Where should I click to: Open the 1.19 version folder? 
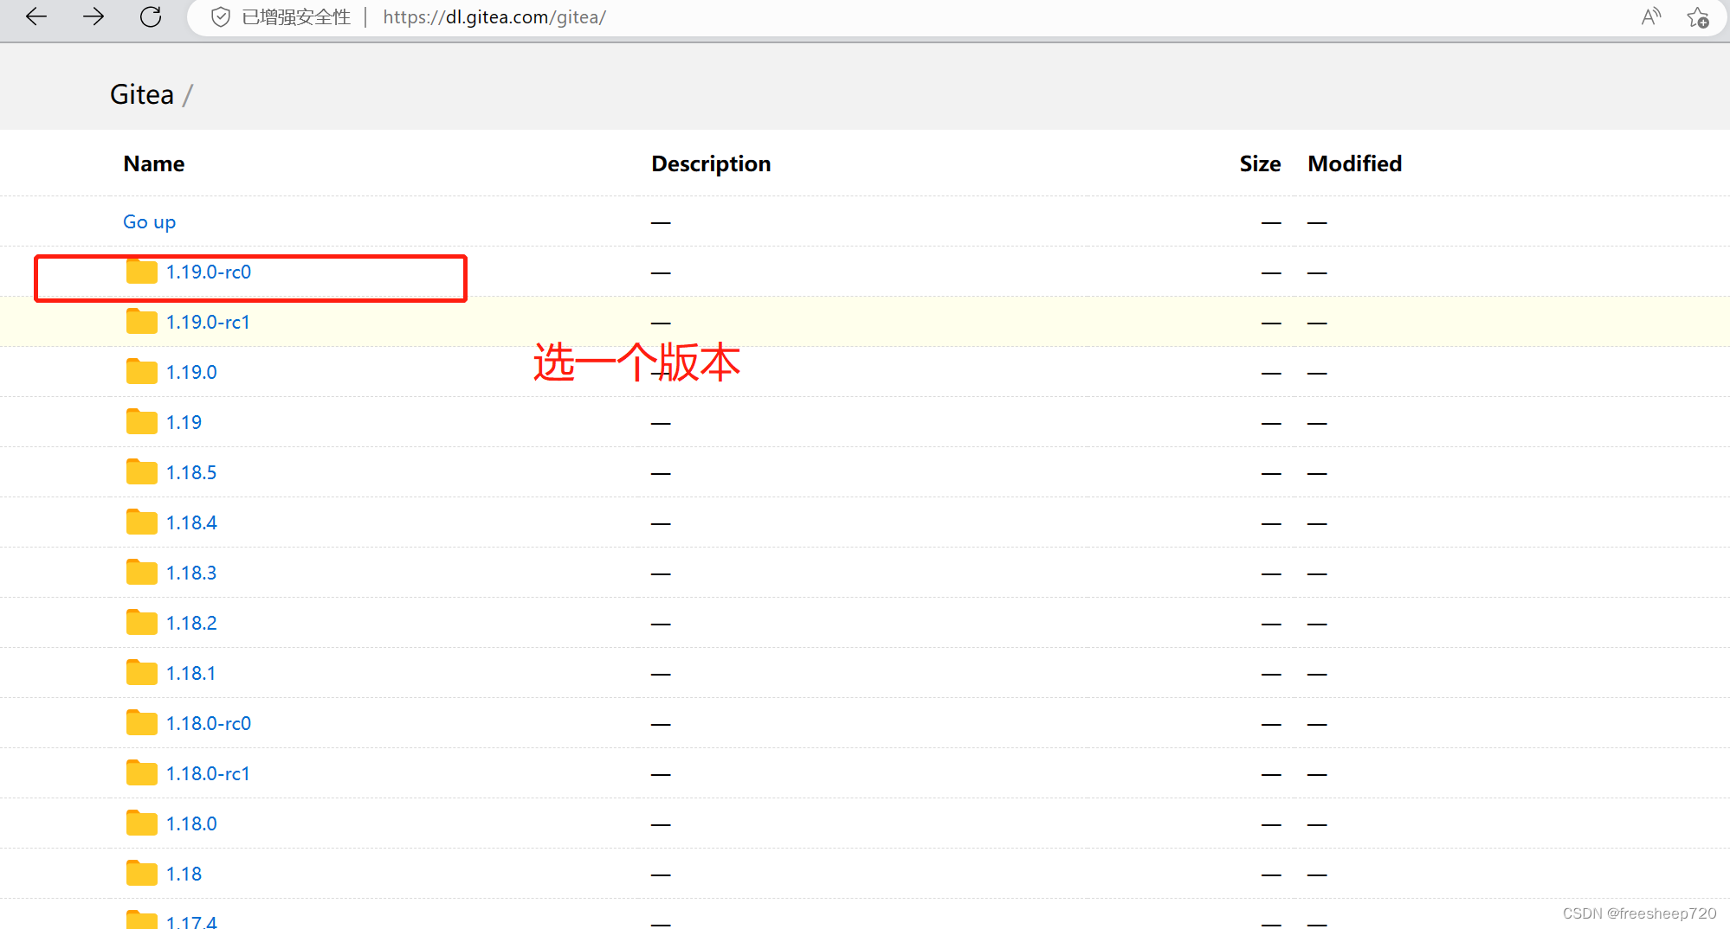pos(184,423)
